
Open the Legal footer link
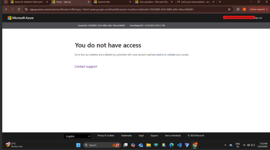(x=141, y=135)
